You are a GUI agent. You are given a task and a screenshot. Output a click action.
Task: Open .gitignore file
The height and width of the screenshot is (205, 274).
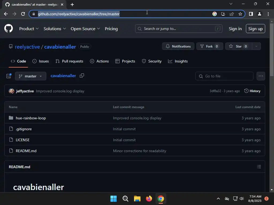[x=24, y=129]
